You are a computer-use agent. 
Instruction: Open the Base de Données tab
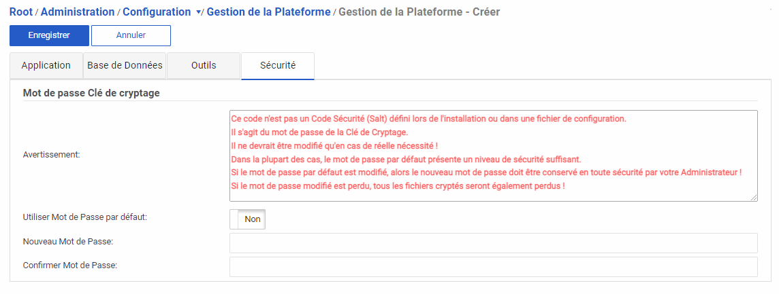pos(125,66)
